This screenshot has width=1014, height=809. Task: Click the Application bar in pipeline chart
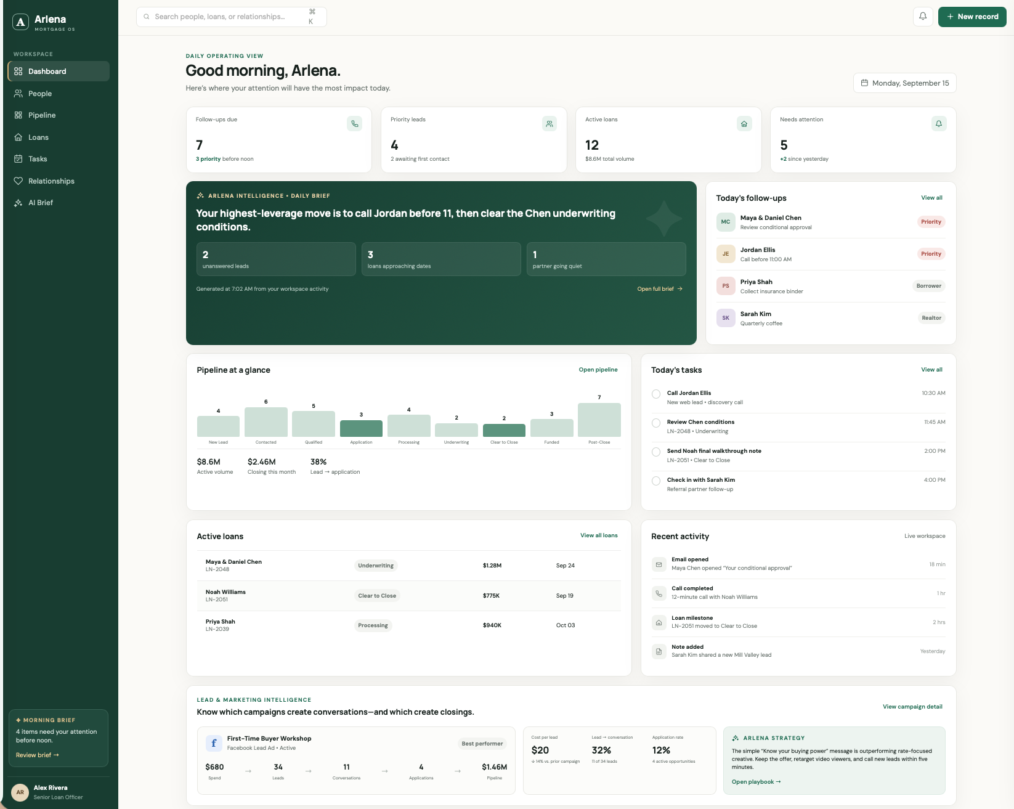[x=361, y=428]
